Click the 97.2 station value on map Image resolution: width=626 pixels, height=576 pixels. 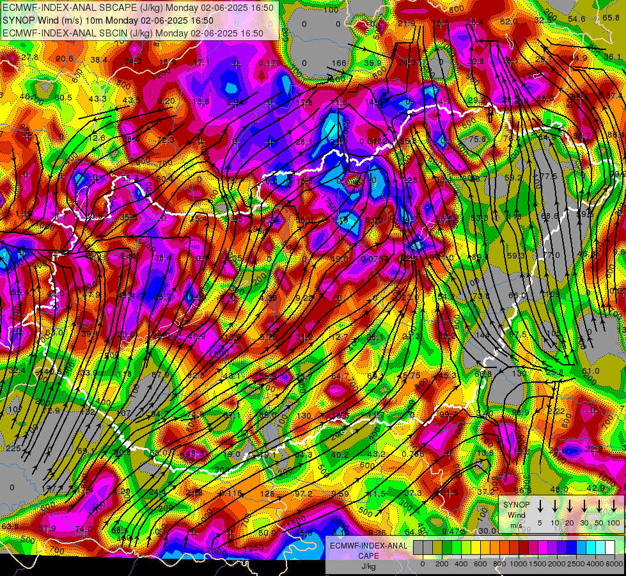coord(304,493)
